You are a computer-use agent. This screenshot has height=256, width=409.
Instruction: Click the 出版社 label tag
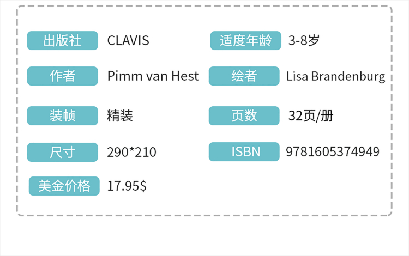(62, 40)
